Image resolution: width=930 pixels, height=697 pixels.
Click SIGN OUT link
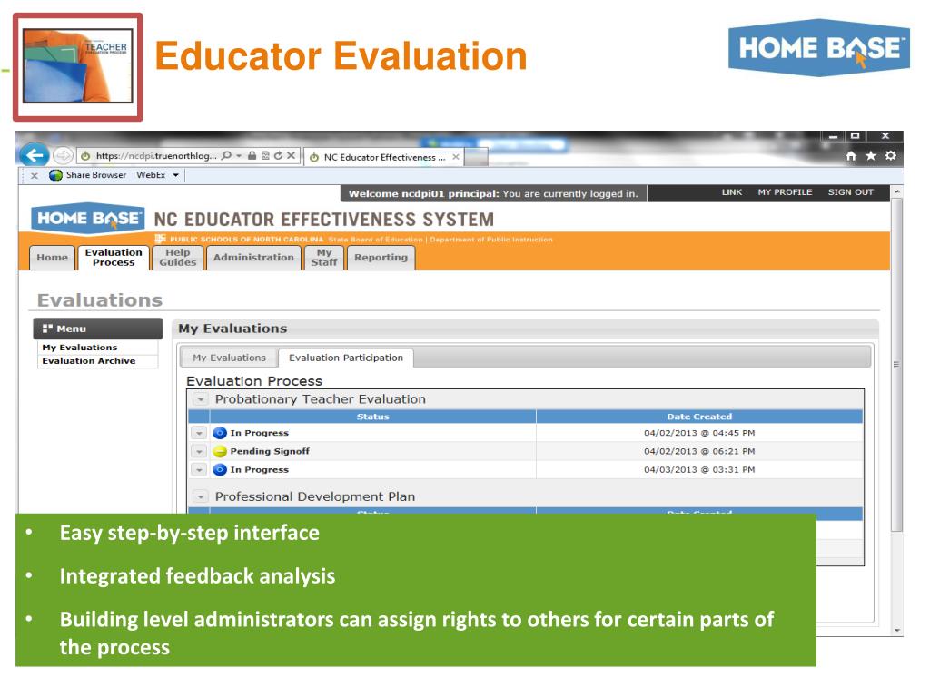[x=850, y=192]
